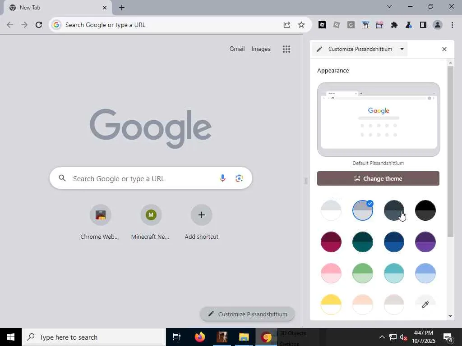Open the Google apps grid

click(x=286, y=49)
